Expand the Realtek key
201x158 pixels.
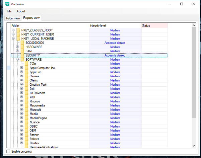coord(21,143)
